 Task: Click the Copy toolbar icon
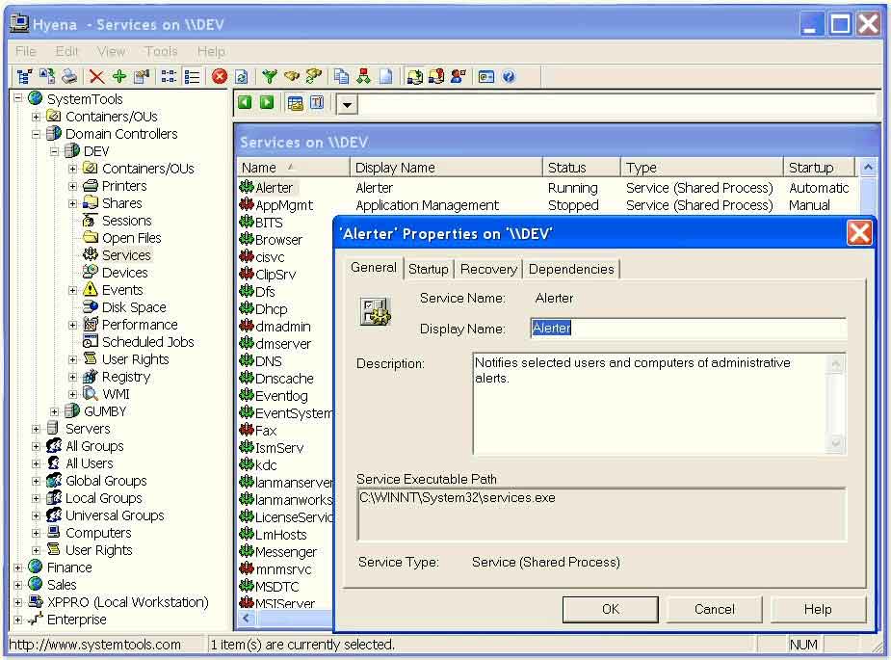pos(341,76)
